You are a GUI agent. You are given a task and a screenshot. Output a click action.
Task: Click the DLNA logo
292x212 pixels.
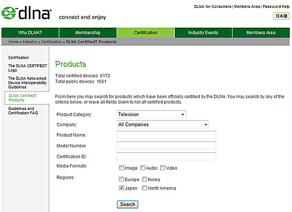[x=27, y=13]
